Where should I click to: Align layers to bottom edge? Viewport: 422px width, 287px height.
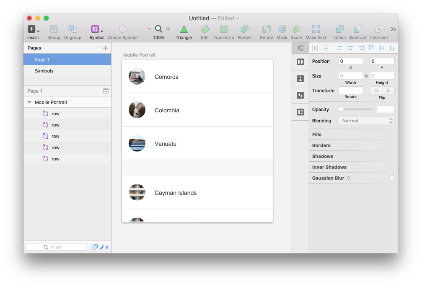[x=392, y=48]
